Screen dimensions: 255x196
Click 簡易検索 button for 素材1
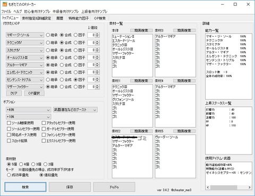tap(141, 81)
